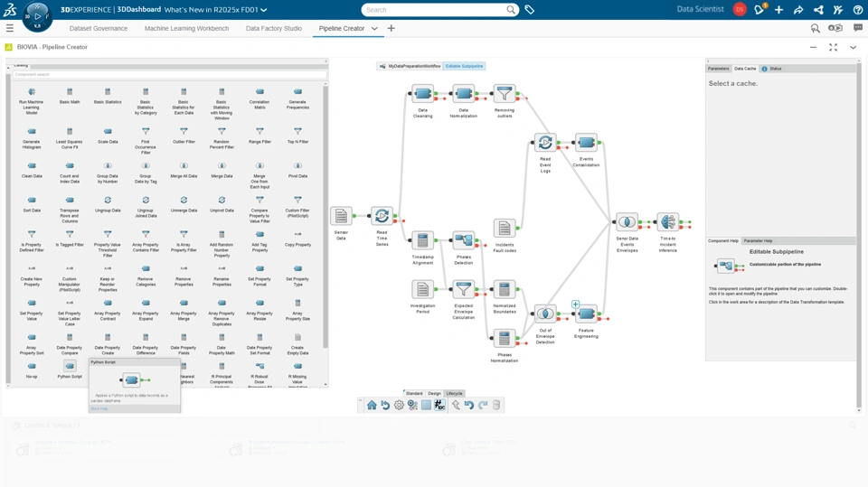Click the Run Machine Learning Model component

32,101
